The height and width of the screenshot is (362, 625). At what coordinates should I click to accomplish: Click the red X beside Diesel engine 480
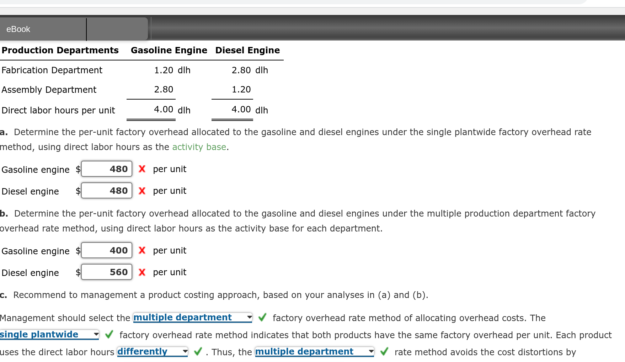[141, 191]
